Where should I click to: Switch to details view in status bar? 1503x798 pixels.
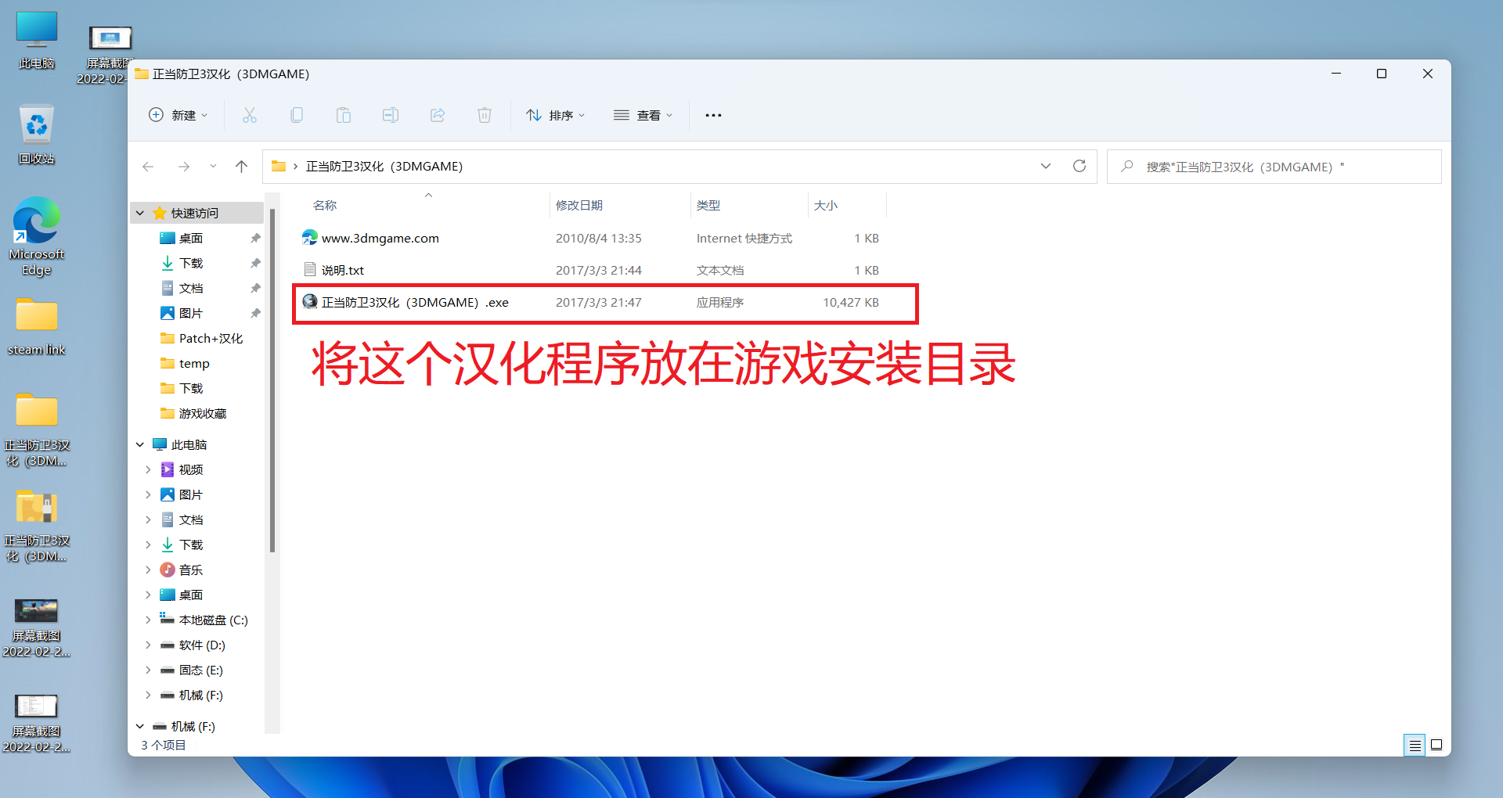(x=1415, y=745)
